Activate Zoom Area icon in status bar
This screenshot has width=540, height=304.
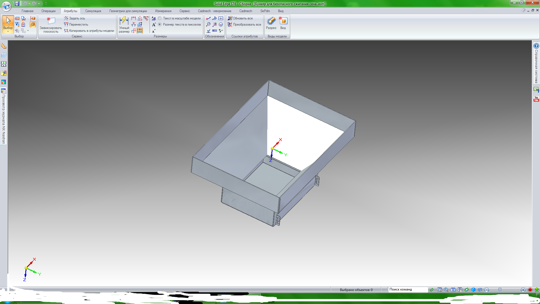pyautogui.click(x=440, y=290)
